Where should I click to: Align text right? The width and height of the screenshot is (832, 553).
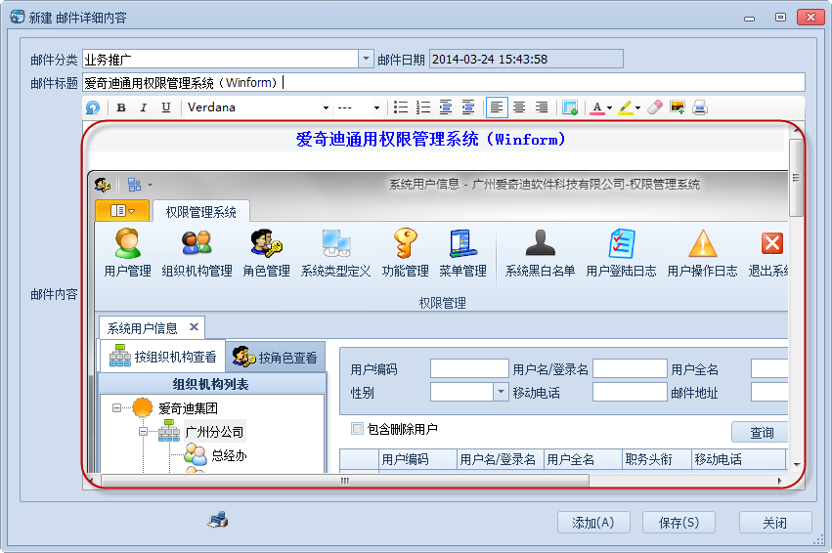(x=542, y=107)
